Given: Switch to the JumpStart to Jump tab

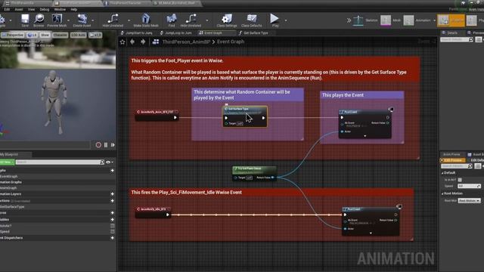Looking at the screenshot, I should pos(136,32).
